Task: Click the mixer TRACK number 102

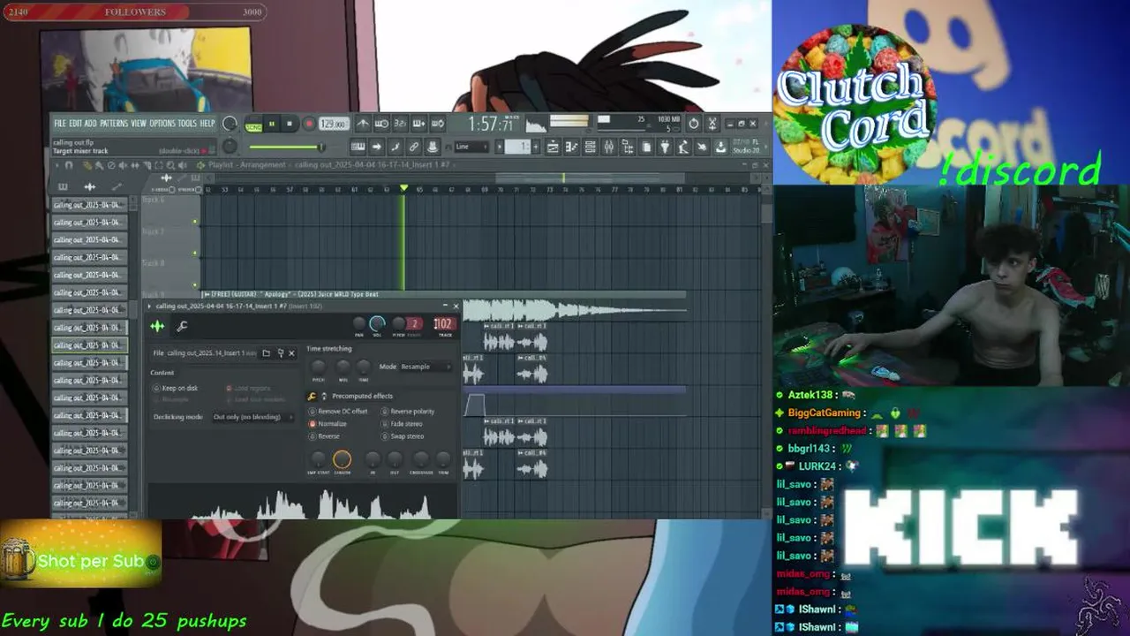Action: (x=444, y=324)
